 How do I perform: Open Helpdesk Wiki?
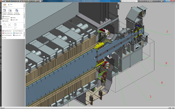(17, 33)
